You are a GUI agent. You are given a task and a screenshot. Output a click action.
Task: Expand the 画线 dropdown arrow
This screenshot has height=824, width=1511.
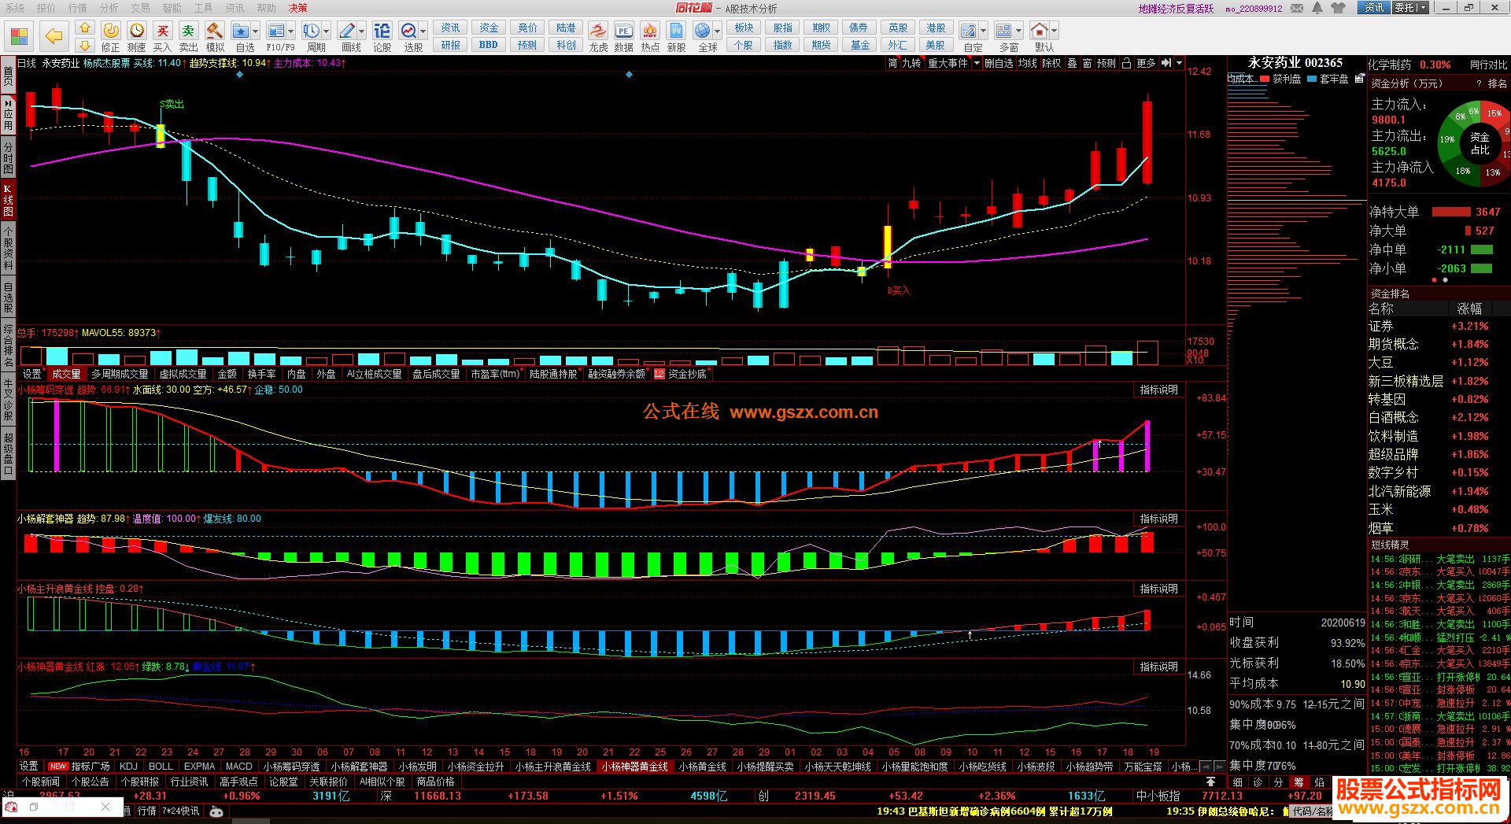coord(362,31)
